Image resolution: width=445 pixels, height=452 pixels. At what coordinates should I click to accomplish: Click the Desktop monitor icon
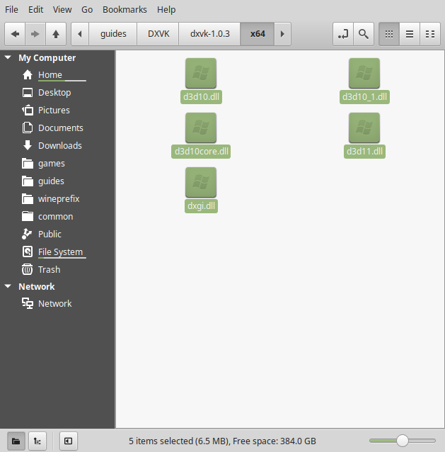(x=28, y=93)
